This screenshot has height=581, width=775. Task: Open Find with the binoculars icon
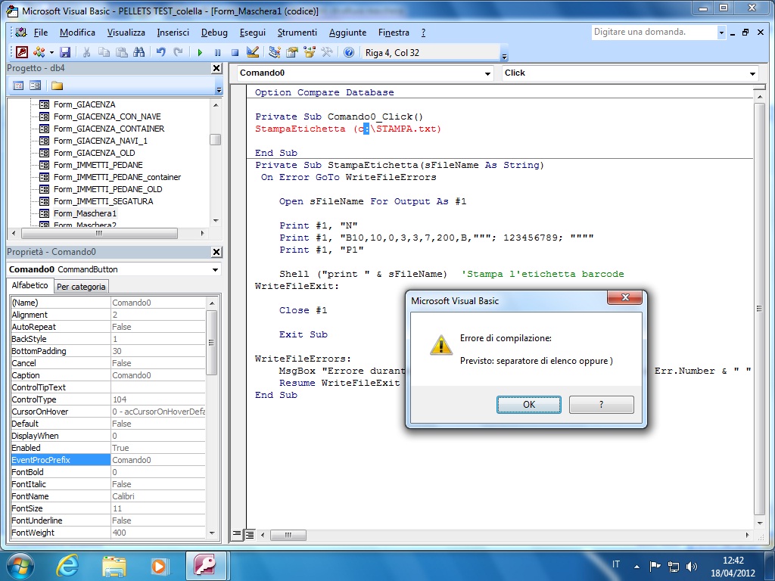(139, 52)
